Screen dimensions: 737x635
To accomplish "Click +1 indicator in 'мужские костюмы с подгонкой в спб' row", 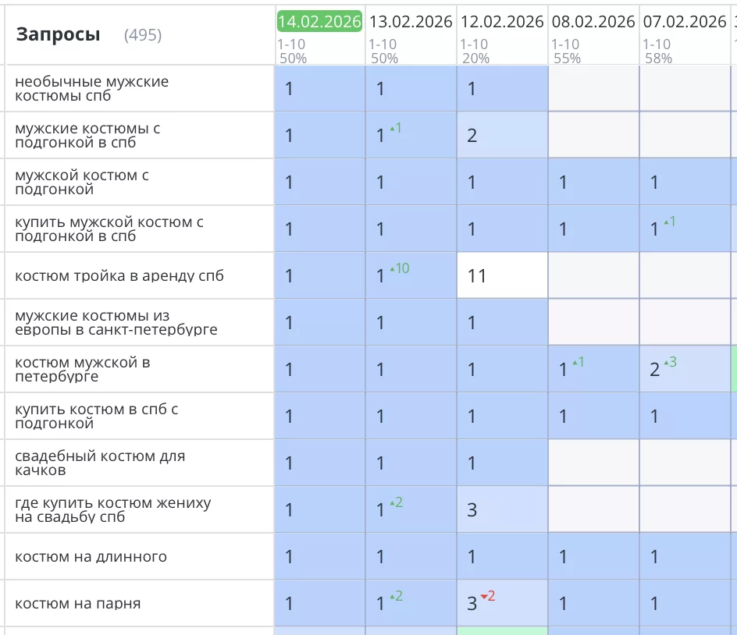I will pyautogui.click(x=396, y=128).
